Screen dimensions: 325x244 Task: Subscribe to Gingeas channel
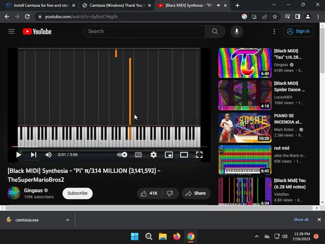(77, 193)
